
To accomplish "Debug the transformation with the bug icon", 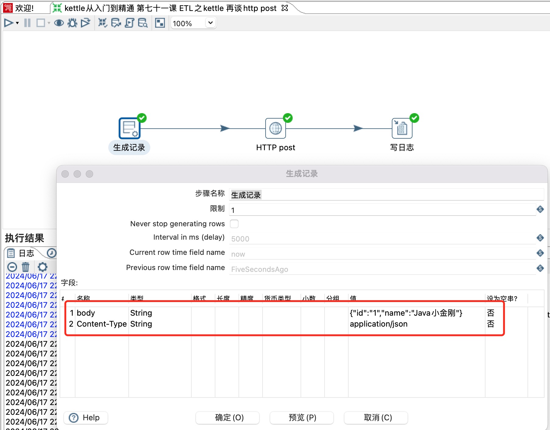I will coord(72,23).
